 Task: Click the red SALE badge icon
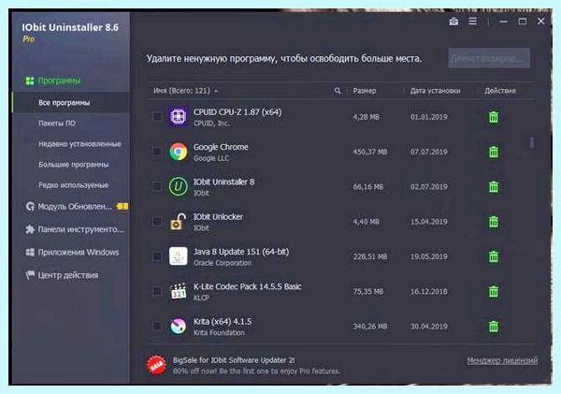coord(156,365)
